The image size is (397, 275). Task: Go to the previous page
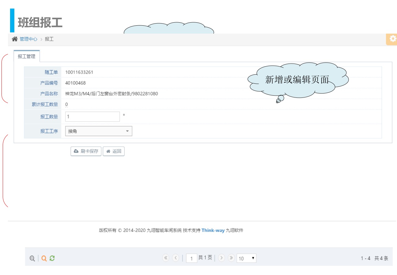176,258
